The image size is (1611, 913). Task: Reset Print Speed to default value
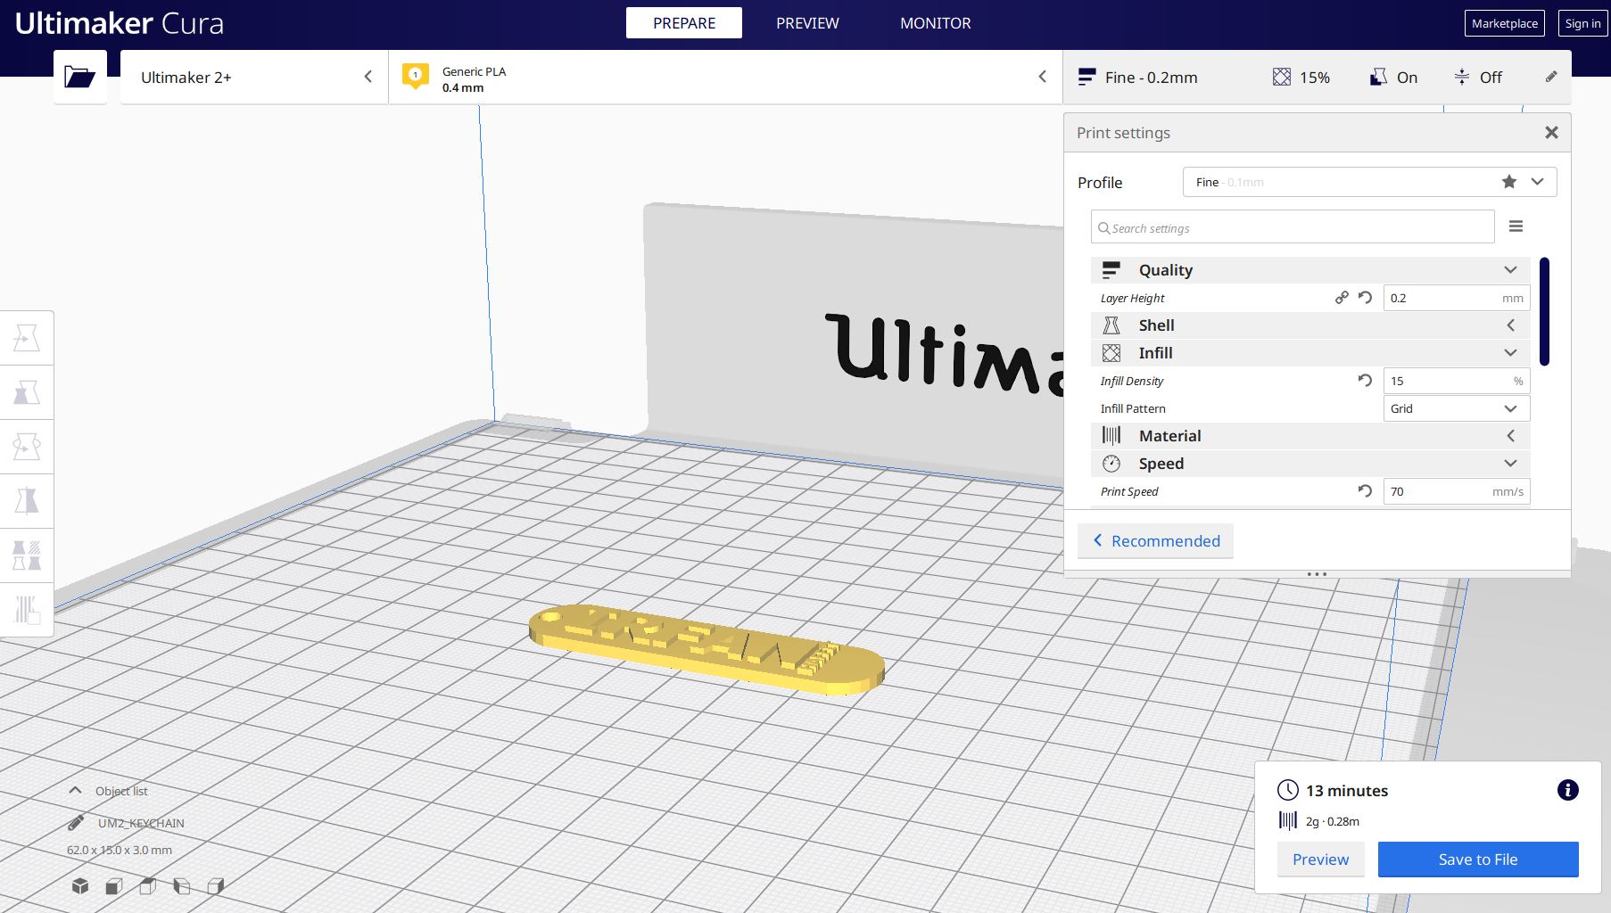tap(1365, 491)
